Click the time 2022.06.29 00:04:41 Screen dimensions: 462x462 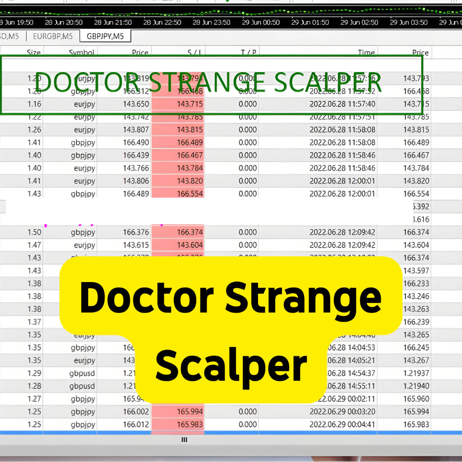tap(342, 424)
